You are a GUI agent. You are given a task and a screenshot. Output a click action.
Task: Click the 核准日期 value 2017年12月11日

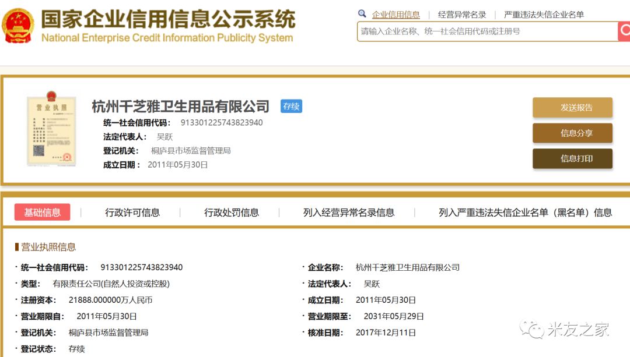pos(386,333)
